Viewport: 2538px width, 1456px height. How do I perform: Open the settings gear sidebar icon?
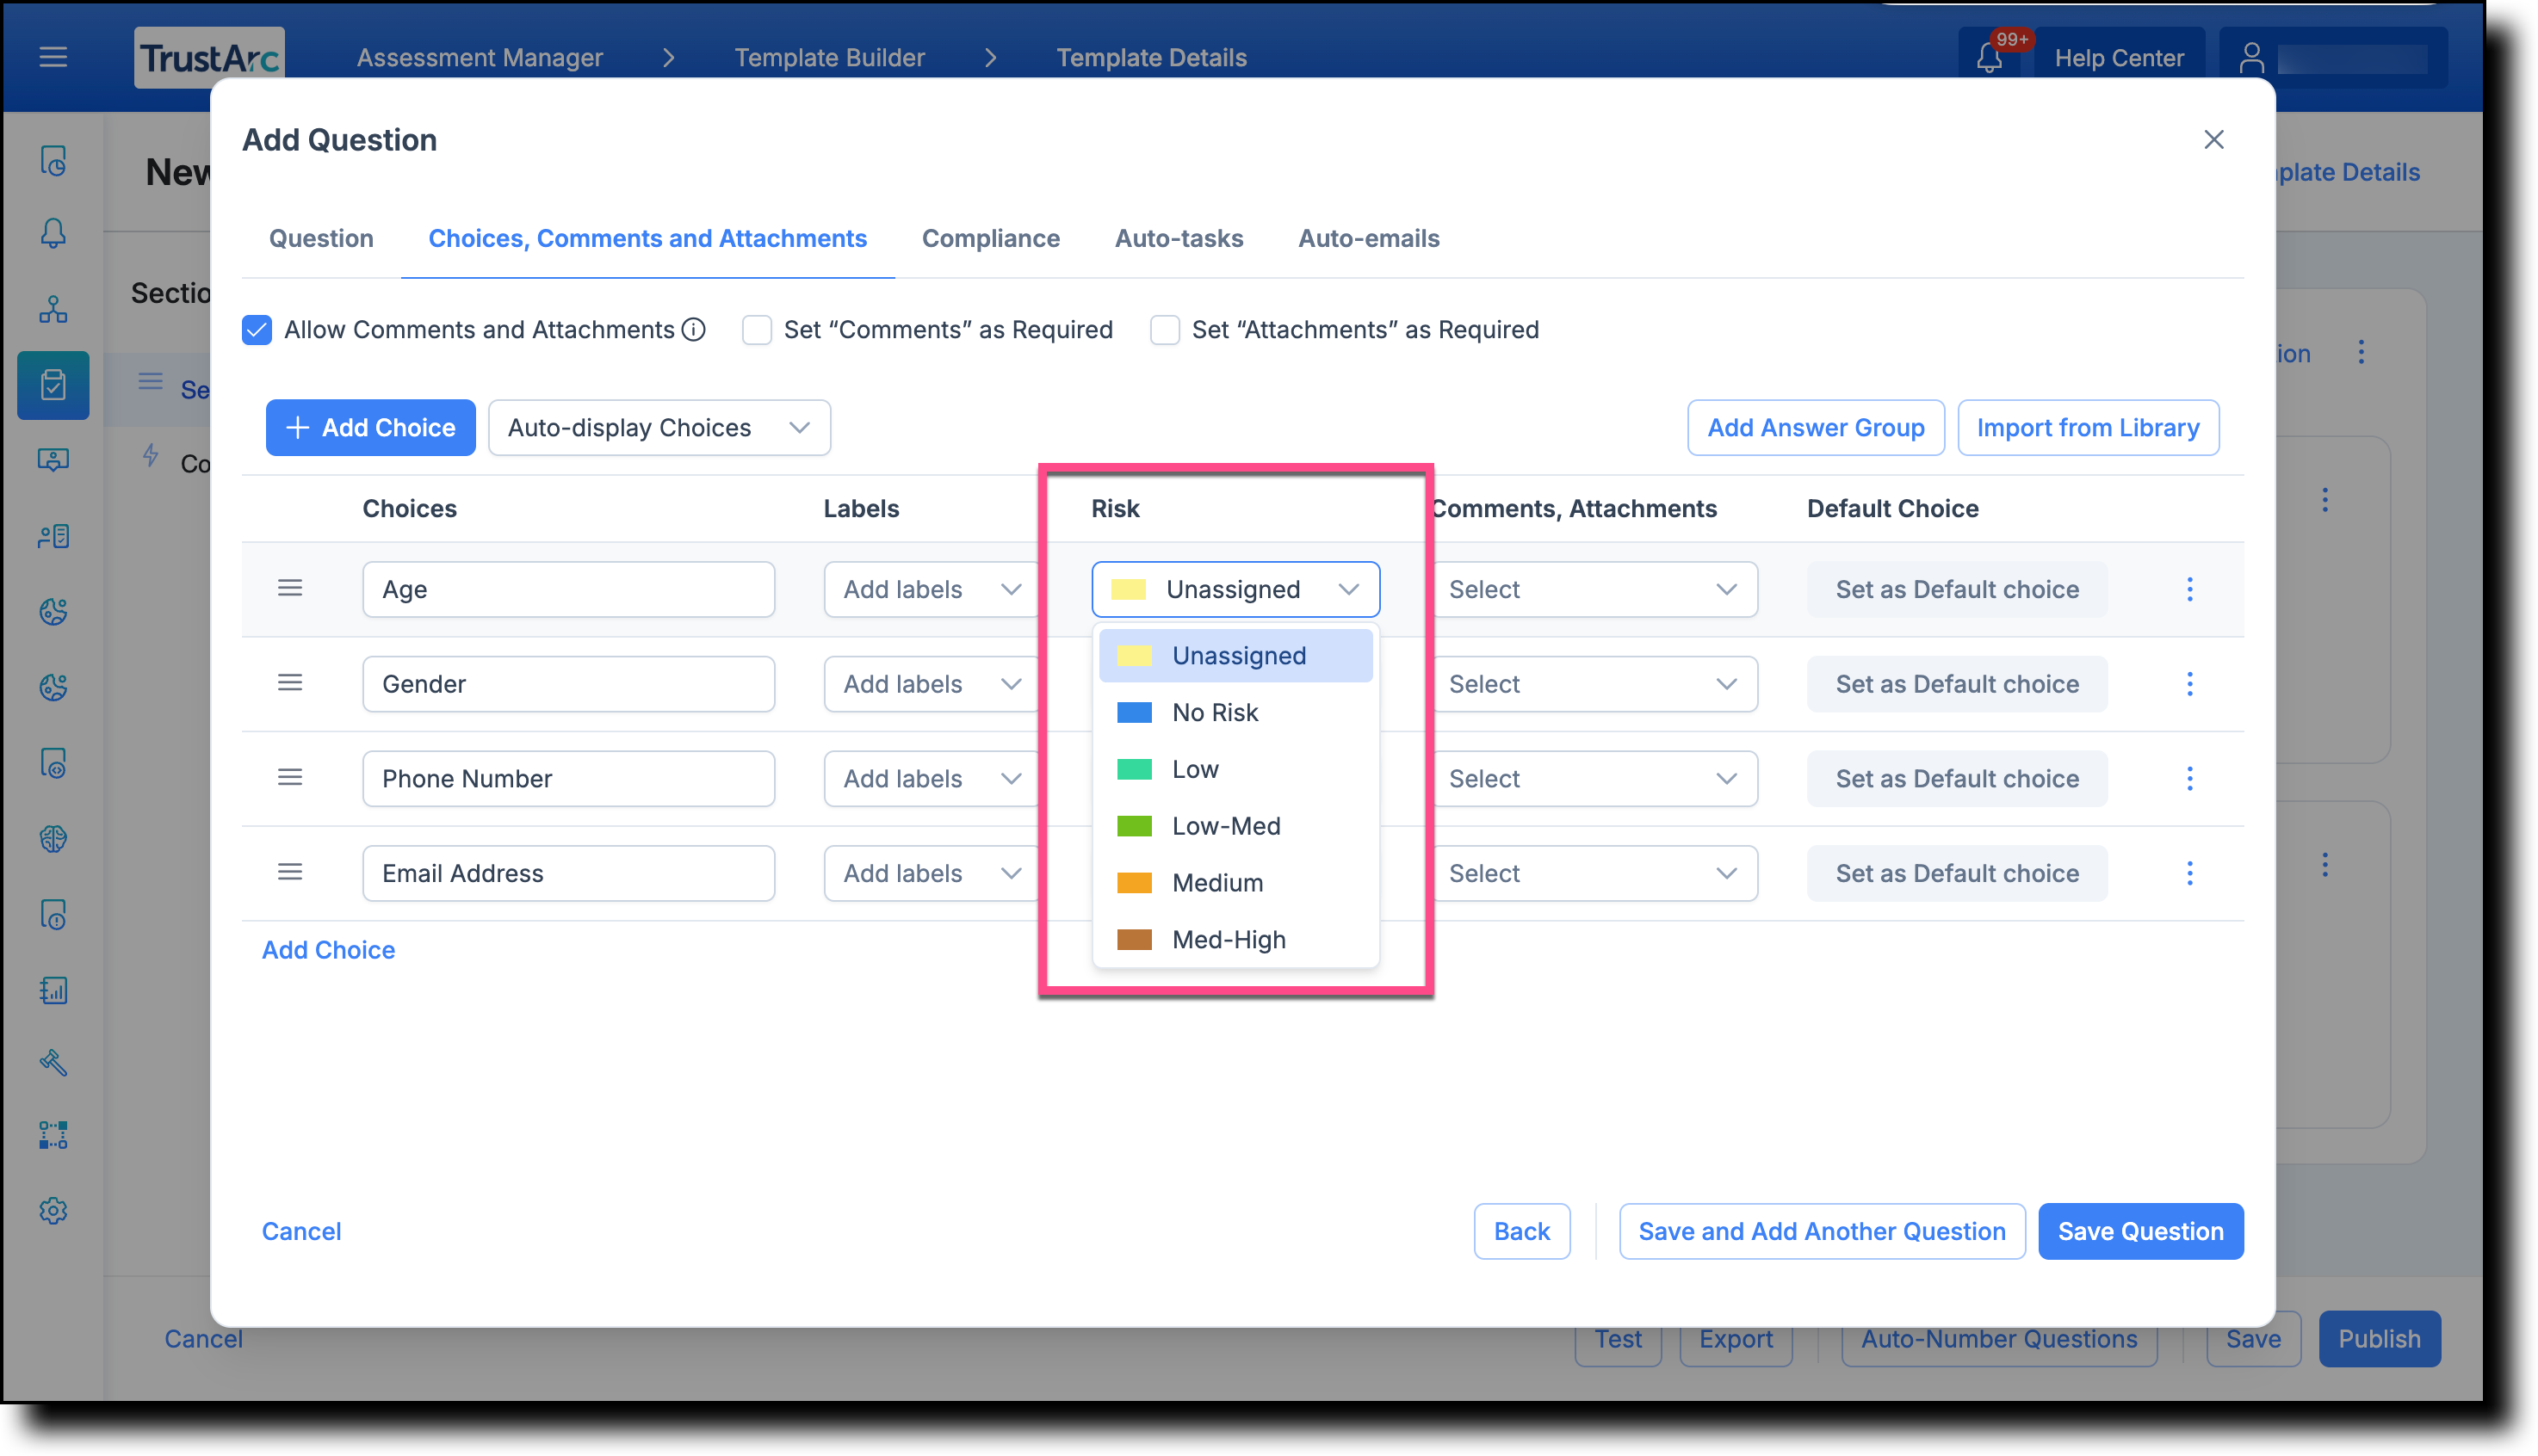coord(53,1211)
